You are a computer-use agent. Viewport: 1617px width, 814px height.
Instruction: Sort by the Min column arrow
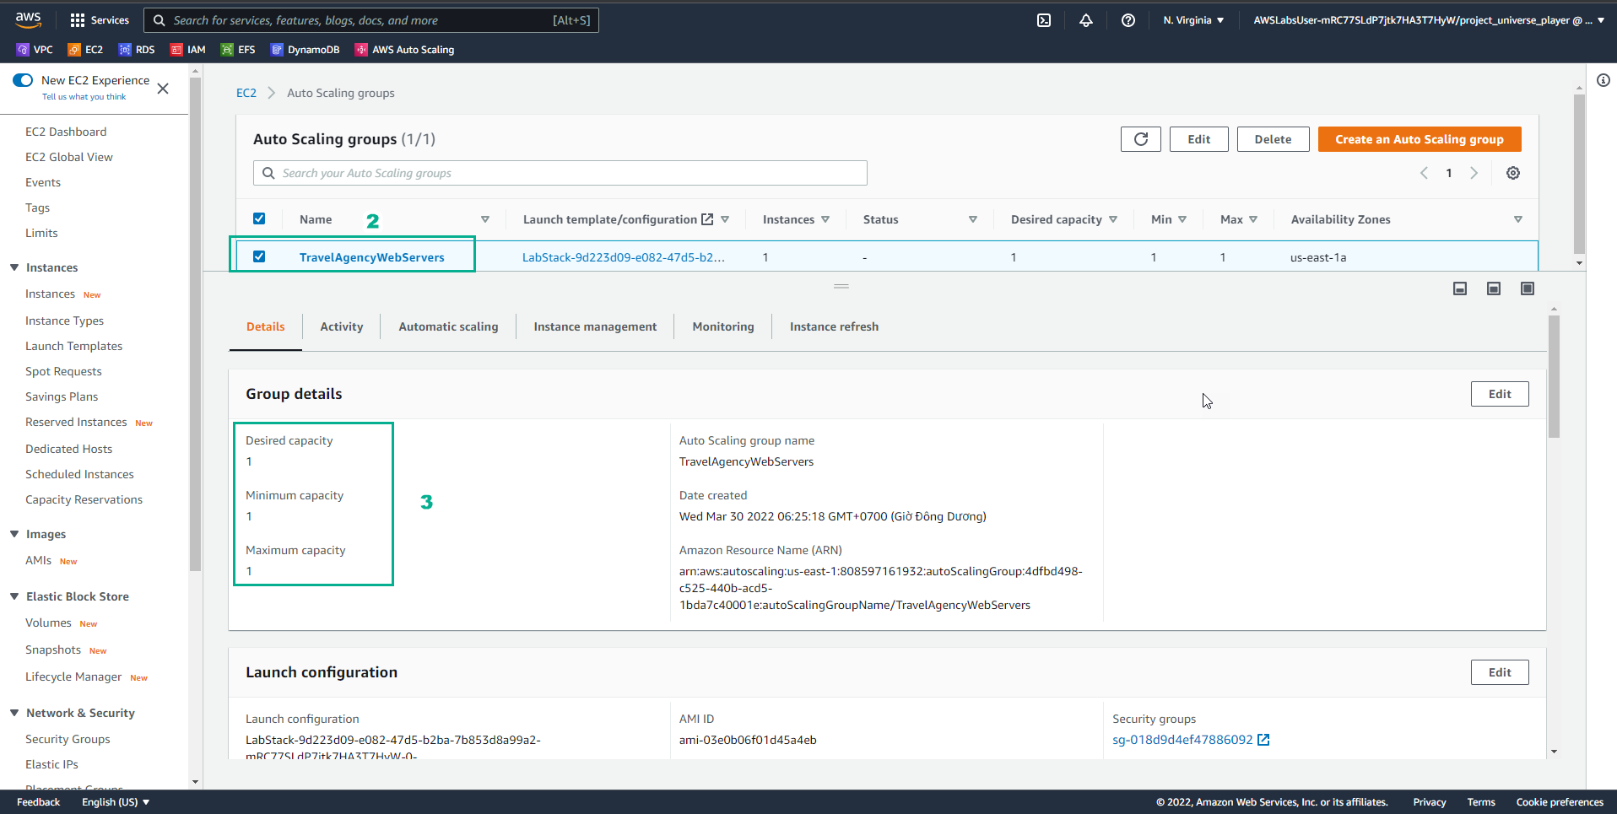pos(1182,219)
